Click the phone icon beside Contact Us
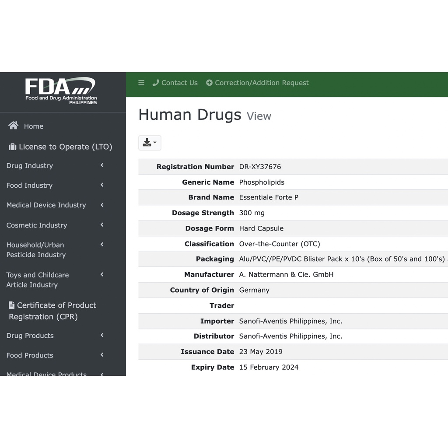448x448 pixels. [156, 83]
